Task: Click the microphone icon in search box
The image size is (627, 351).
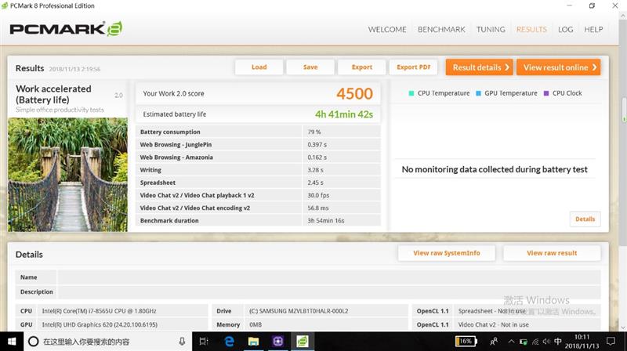Action: [182, 342]
